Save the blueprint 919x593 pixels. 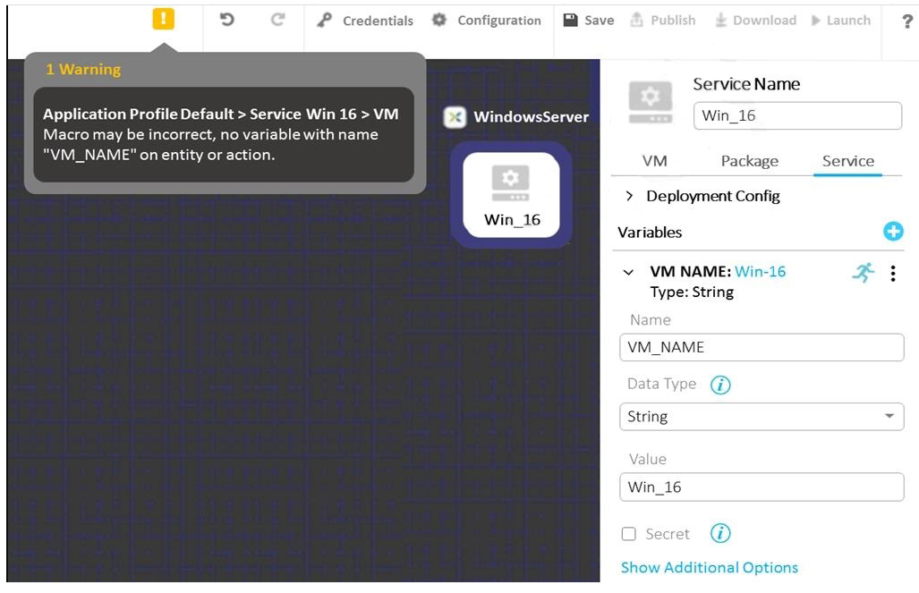(588, 21)
